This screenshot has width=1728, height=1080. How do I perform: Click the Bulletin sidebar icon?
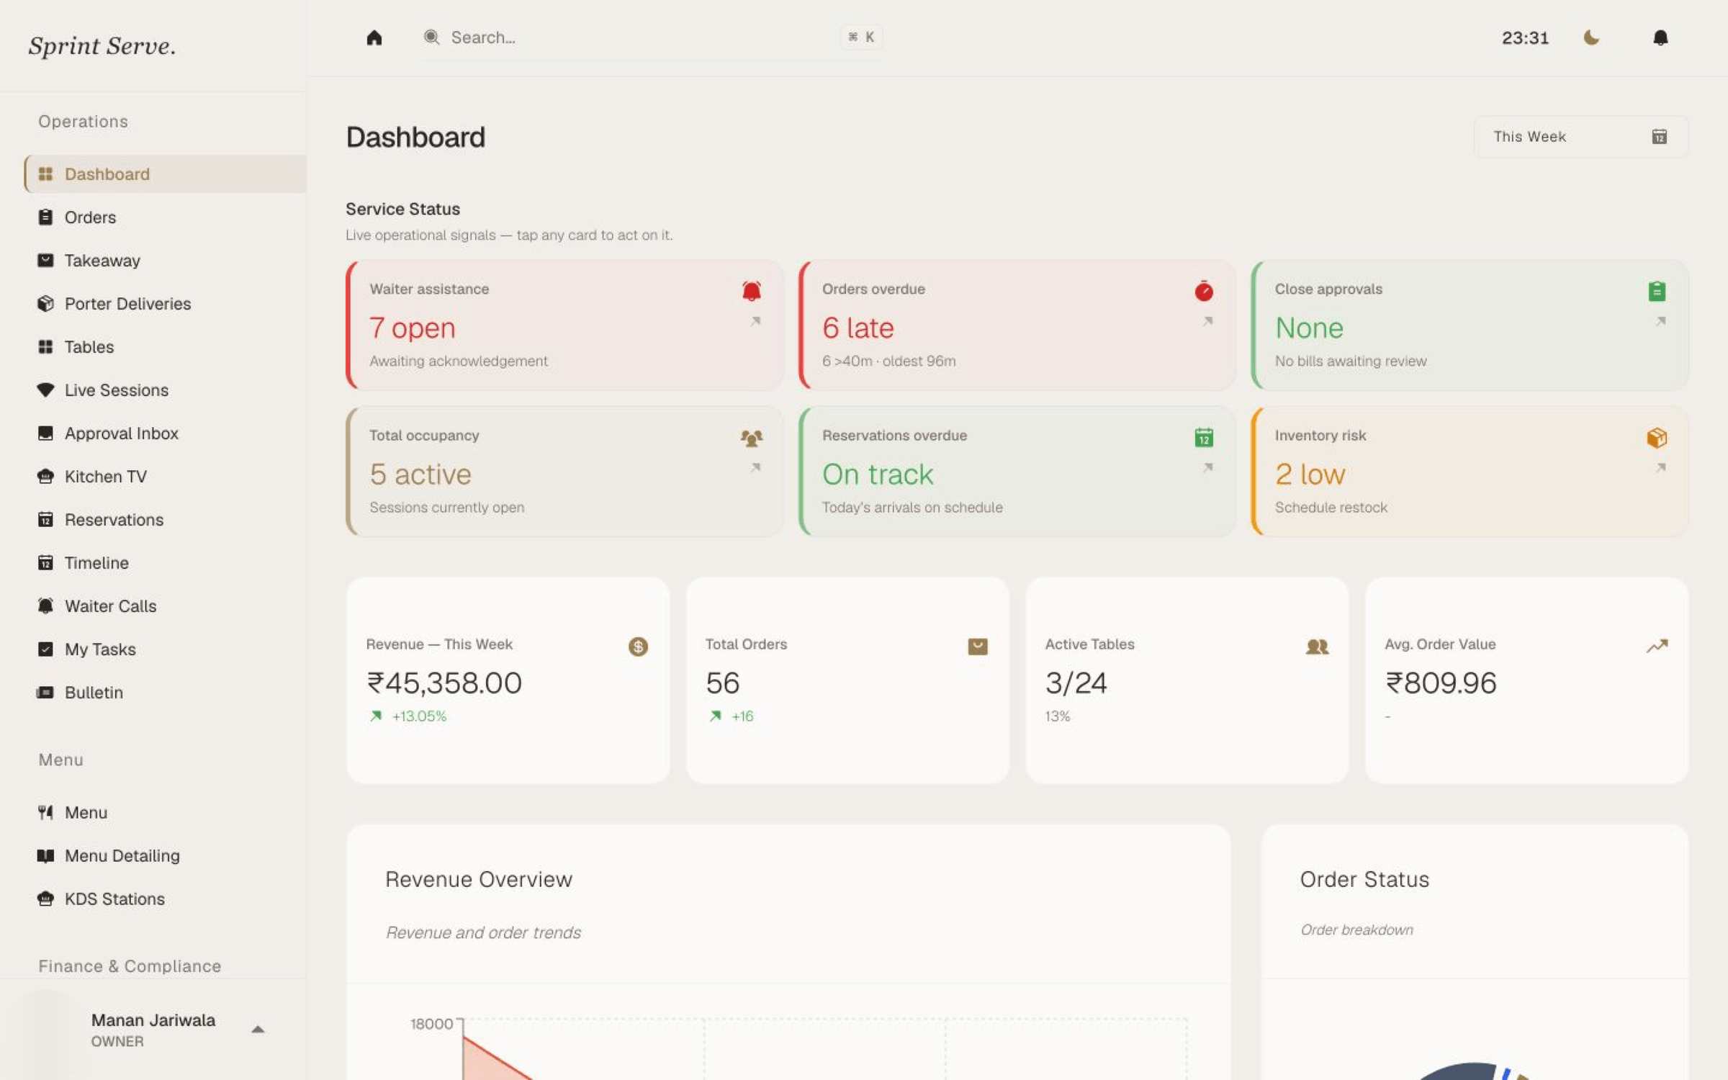45,693
